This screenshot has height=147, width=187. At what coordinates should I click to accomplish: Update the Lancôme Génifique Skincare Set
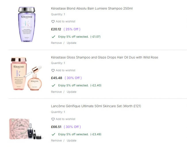(x=72, y=141)
